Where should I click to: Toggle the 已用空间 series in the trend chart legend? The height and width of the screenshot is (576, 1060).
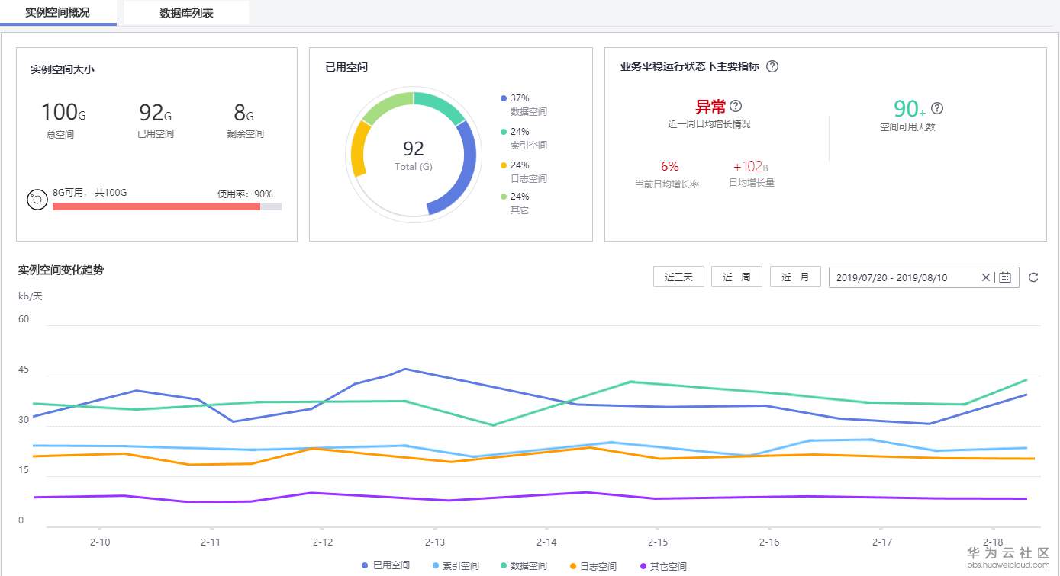pos(385,566)
